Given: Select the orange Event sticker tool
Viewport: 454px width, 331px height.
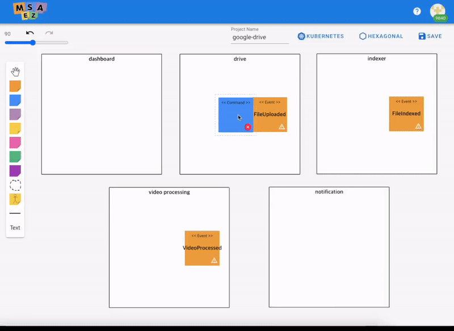Looking at the screenshot, I should click(x=15, y=86).
